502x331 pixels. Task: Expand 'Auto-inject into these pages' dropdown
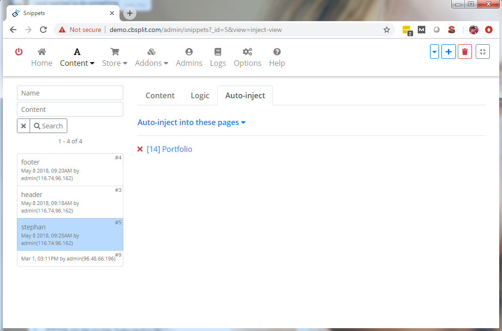click(191, 122)
